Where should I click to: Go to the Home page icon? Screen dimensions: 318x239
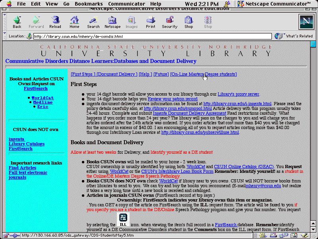74,22
